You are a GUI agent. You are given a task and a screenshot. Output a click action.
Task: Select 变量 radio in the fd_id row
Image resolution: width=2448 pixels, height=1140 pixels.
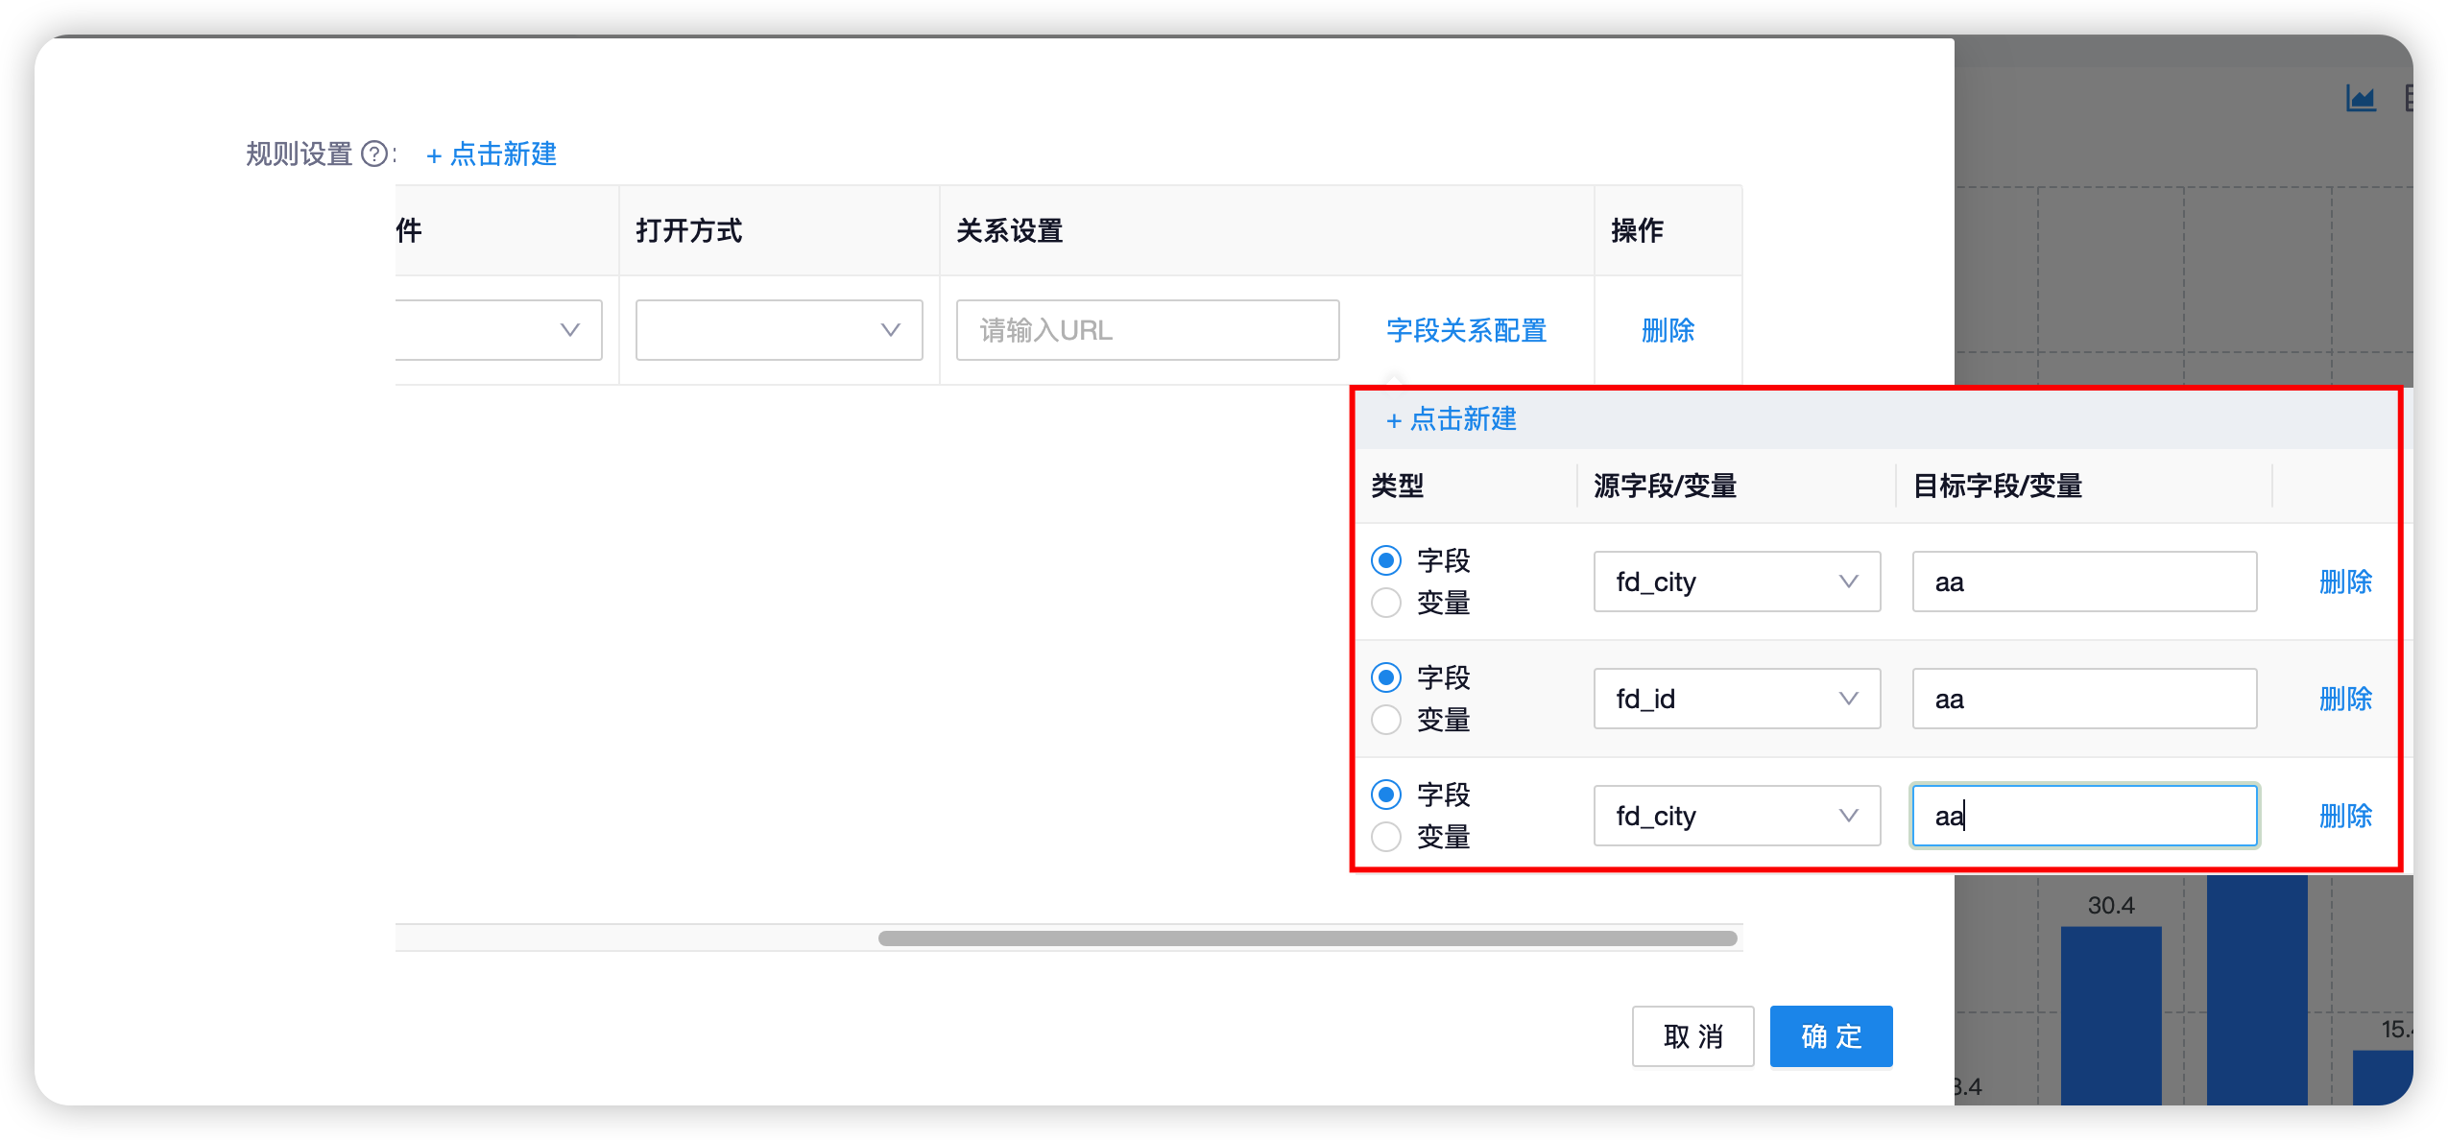click(1386, 720)
